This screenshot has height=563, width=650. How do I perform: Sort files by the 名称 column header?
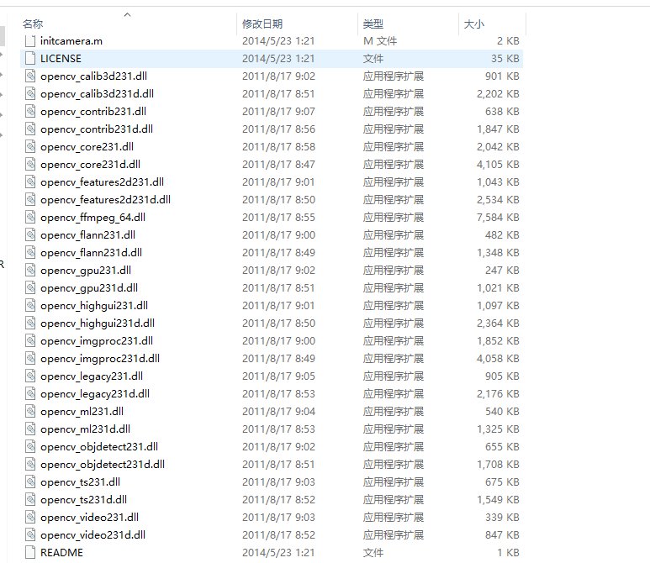(x=33, y=24)
